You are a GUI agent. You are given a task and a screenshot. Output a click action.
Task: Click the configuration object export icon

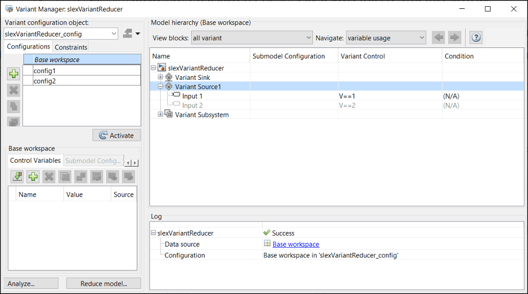click(128, 33)
